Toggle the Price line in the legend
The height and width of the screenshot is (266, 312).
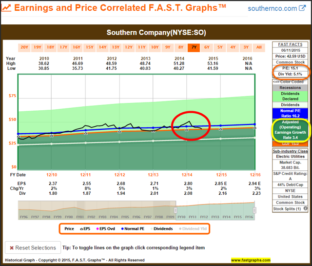(x=69, y=229)
